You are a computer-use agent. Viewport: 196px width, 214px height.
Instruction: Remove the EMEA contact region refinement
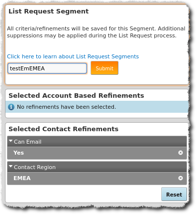(x=181, y=178)
